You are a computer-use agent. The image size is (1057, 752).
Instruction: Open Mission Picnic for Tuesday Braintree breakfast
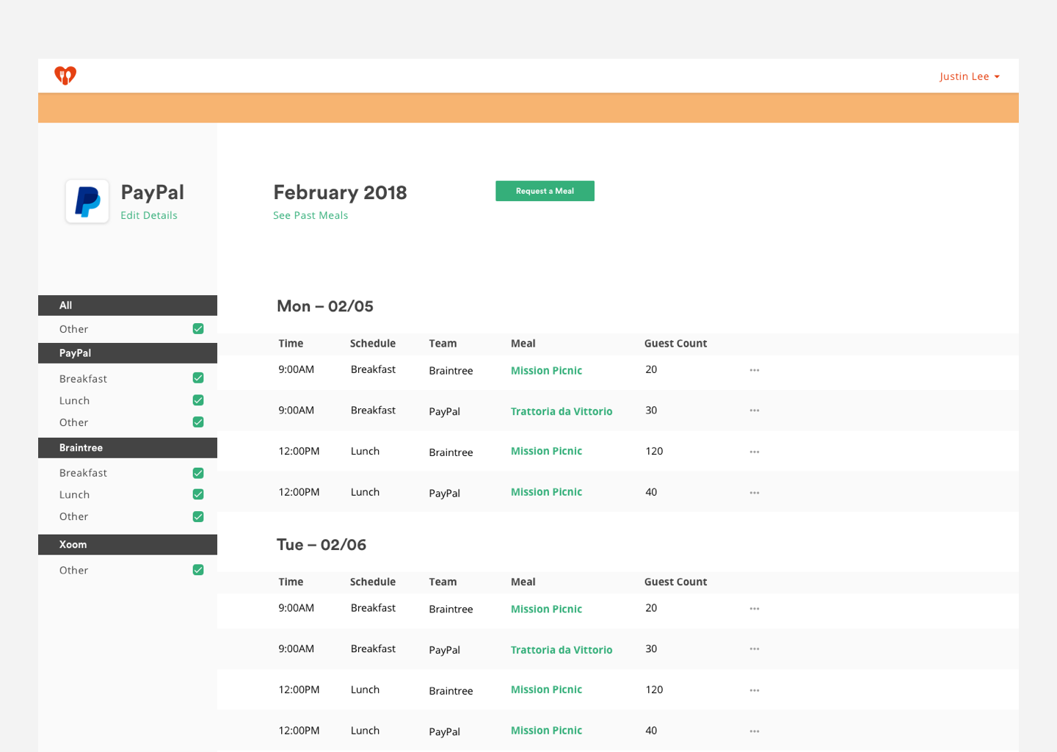pyautogui.click(x=546, y=609)
